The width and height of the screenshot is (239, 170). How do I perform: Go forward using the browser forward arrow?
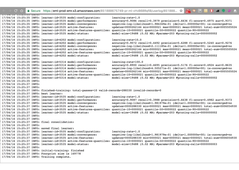[x=10, y=11]
